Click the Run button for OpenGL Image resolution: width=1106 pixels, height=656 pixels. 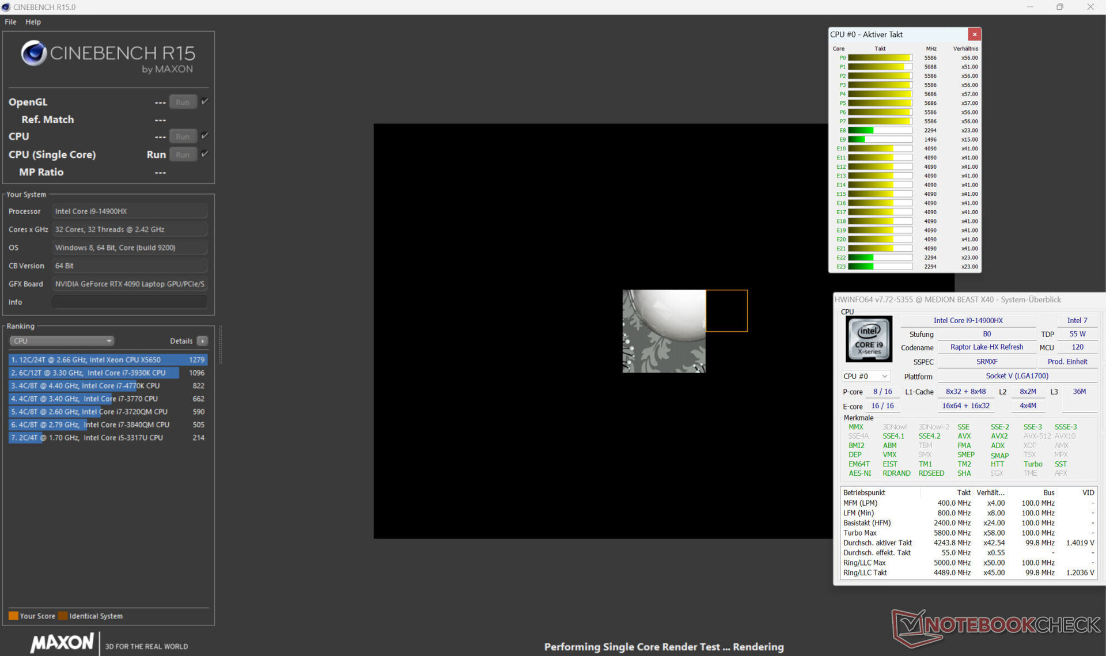point(183,102)
